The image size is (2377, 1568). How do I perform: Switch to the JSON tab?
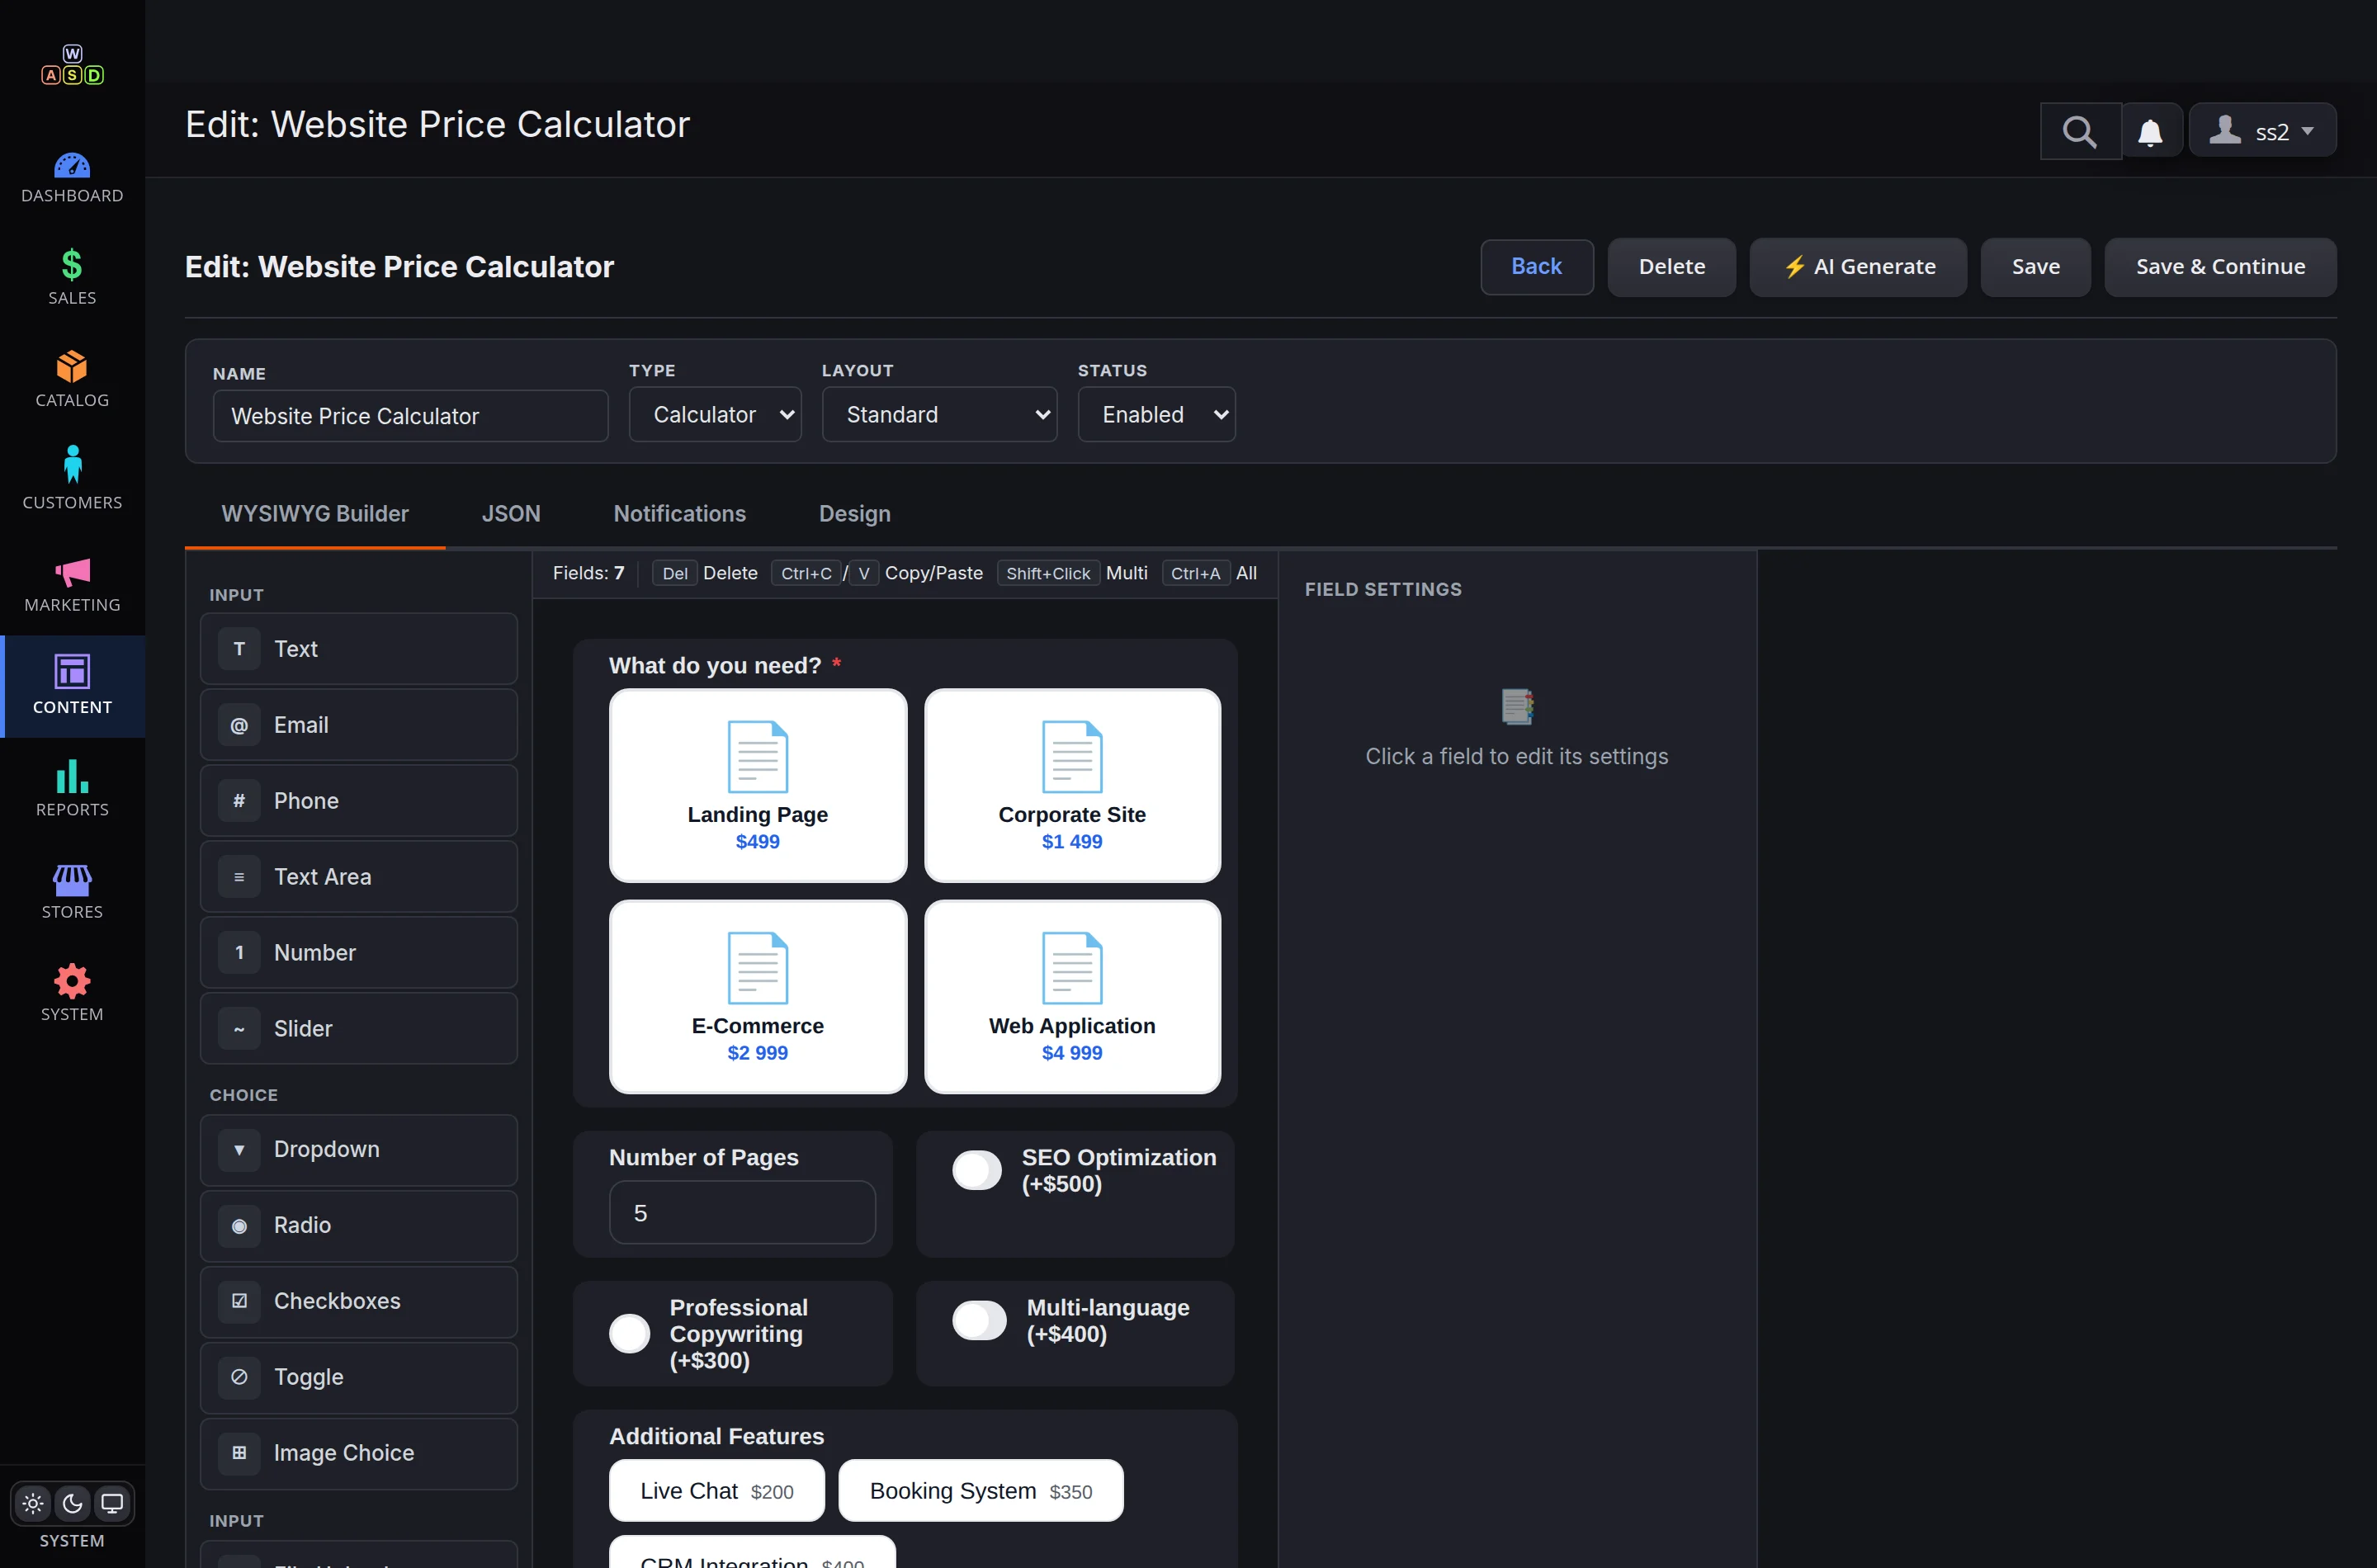pyautogui.click(x=511, y=514)
